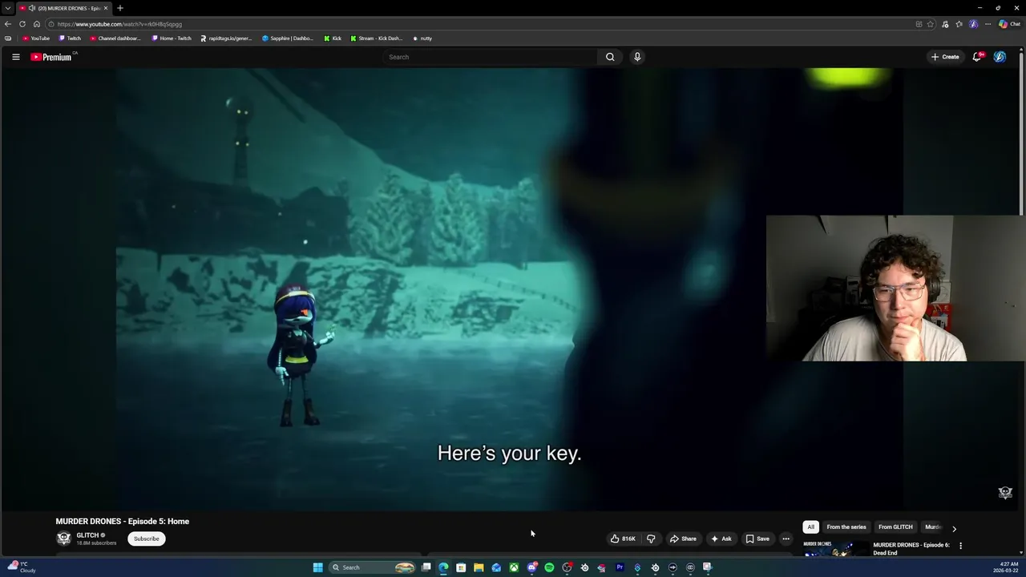Image resolution: width=1026 pixels, height=577 pixels.
Task: Click the GLITCH channel name
Action: tap(87, 535)
